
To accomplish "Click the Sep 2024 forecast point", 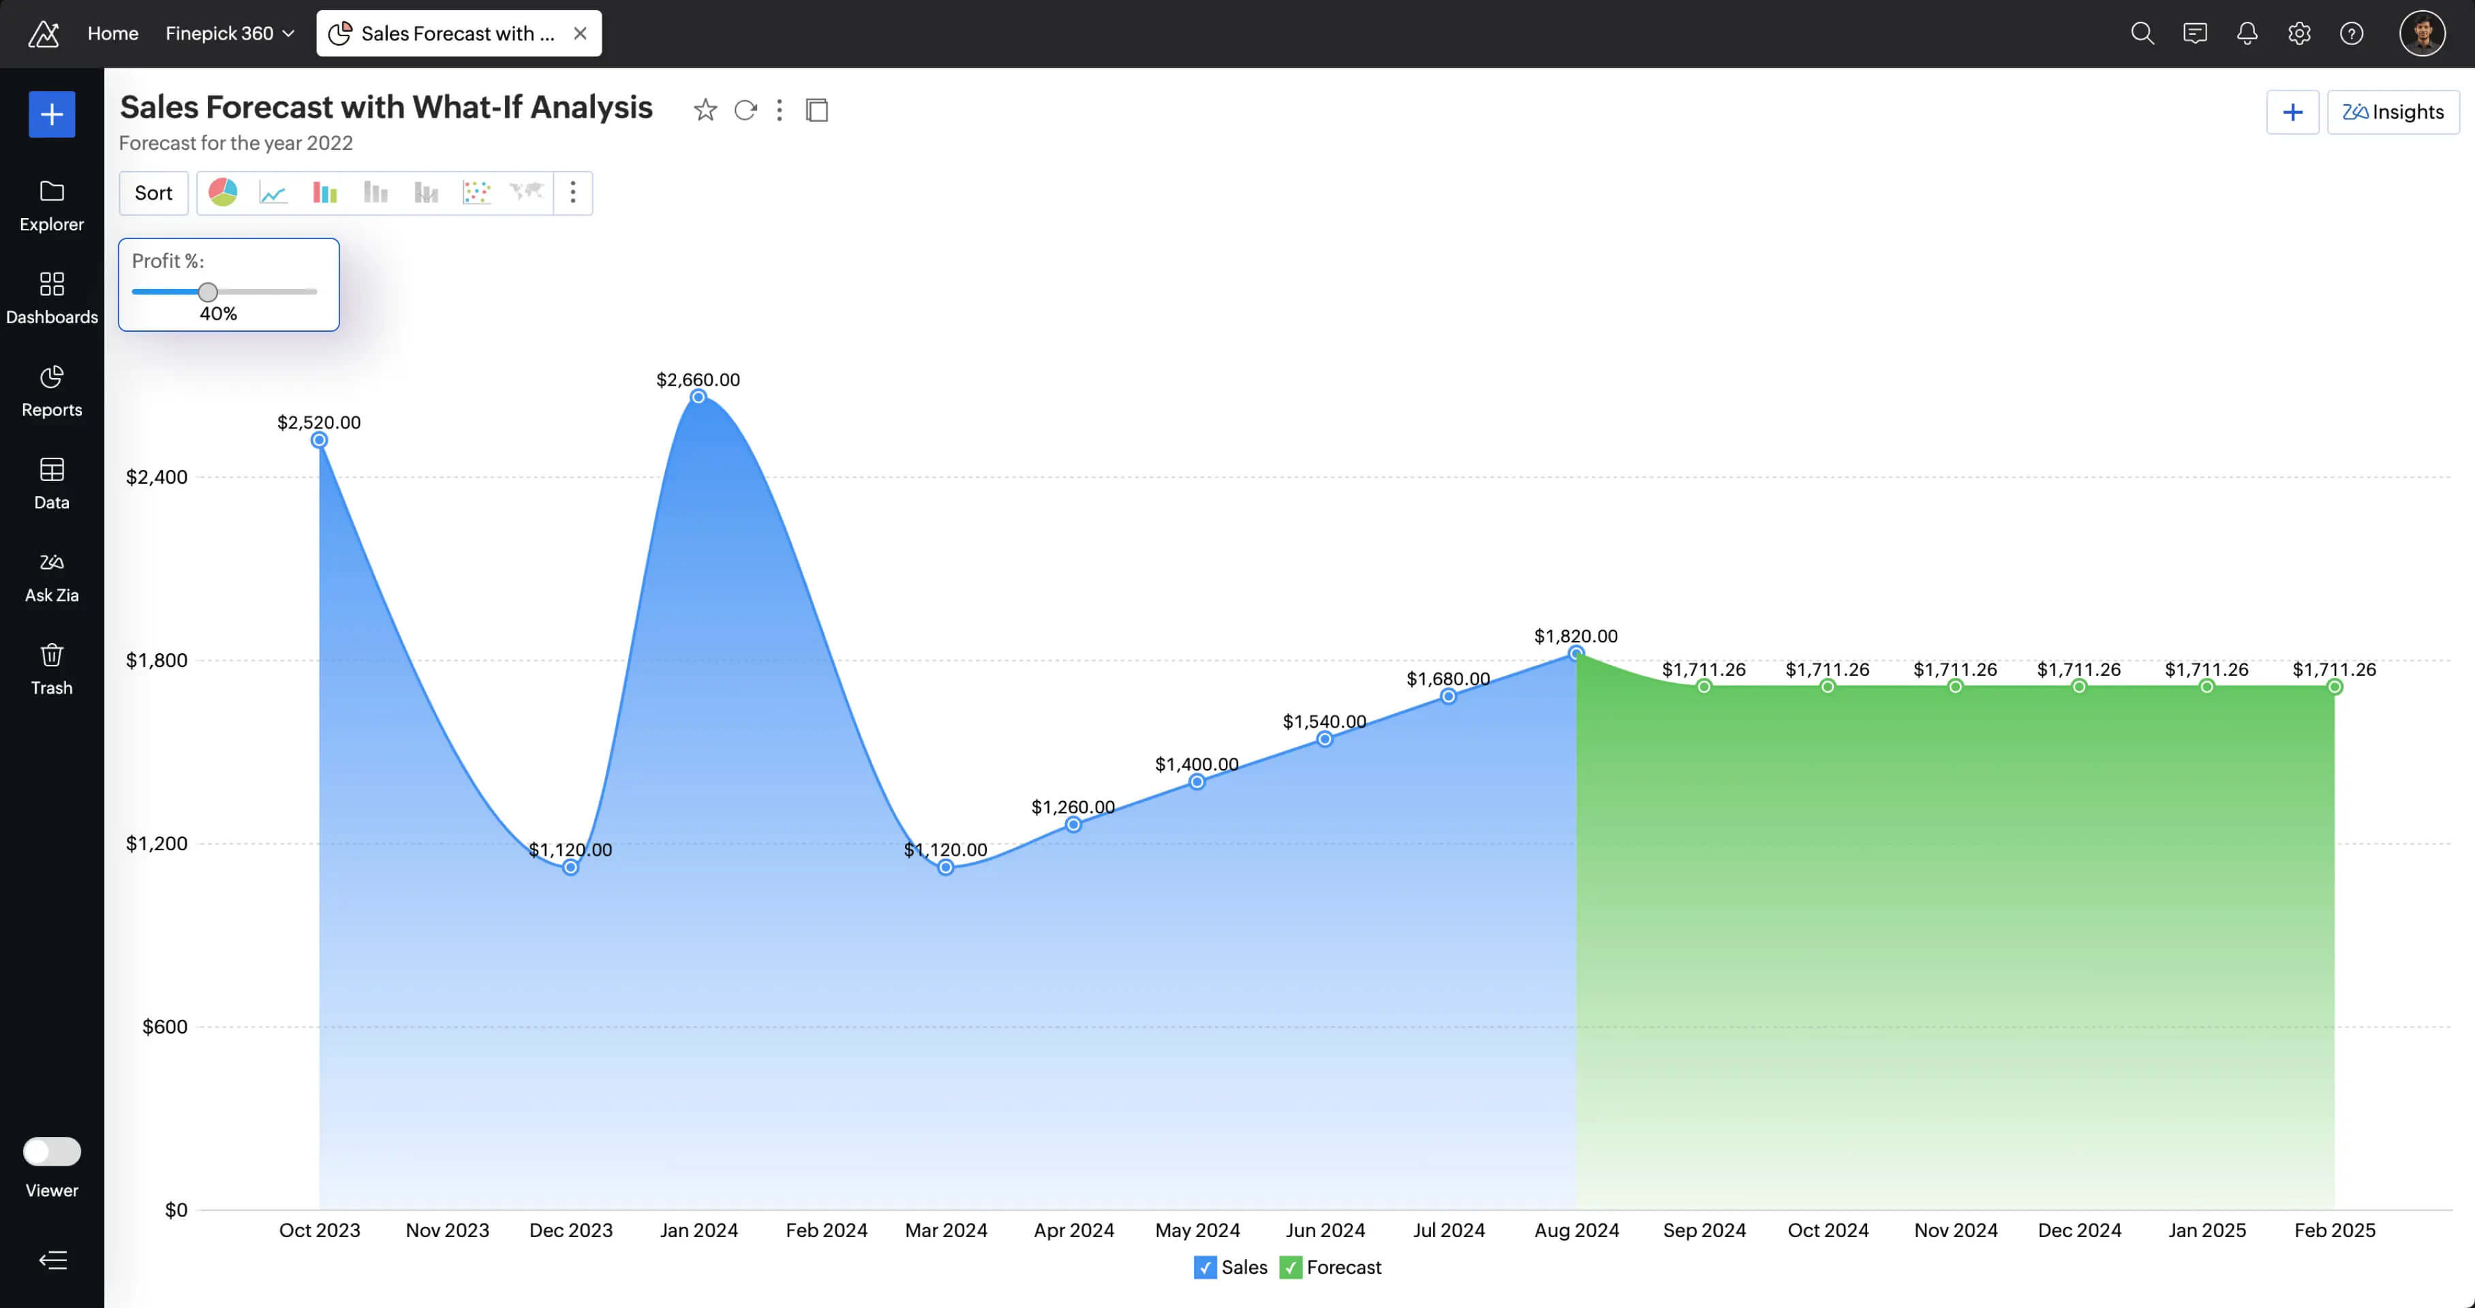I will [1704, 687].
